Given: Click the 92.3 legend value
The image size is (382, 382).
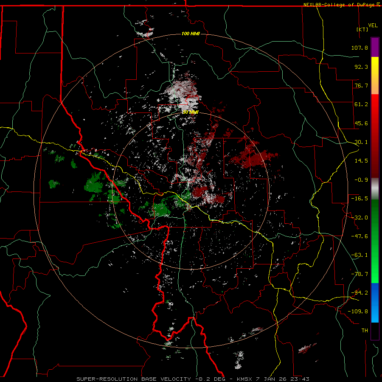Looking at the screenshot, I should [361, 67].
